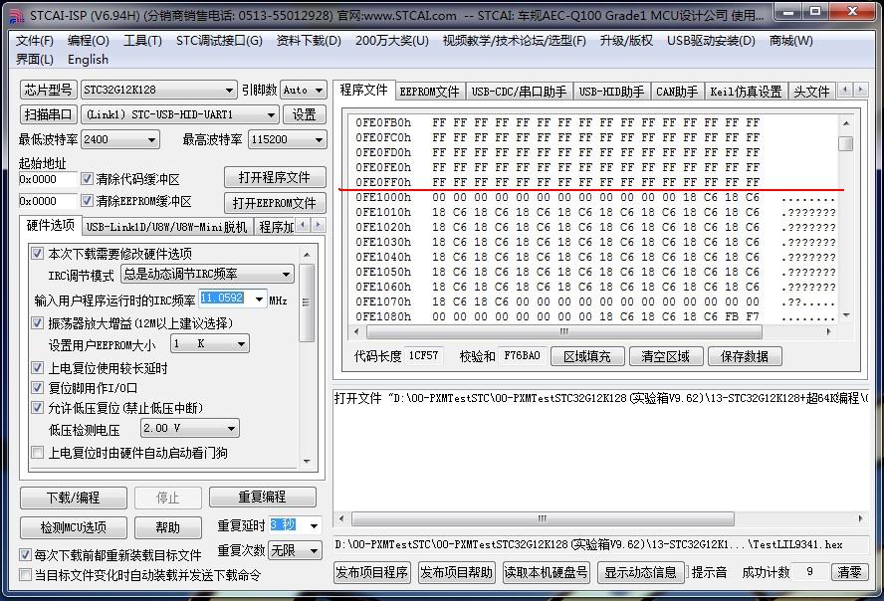Click log panel horizontal scroll left arrow
The width and height of the screenshot is (884, 601).
340,518
